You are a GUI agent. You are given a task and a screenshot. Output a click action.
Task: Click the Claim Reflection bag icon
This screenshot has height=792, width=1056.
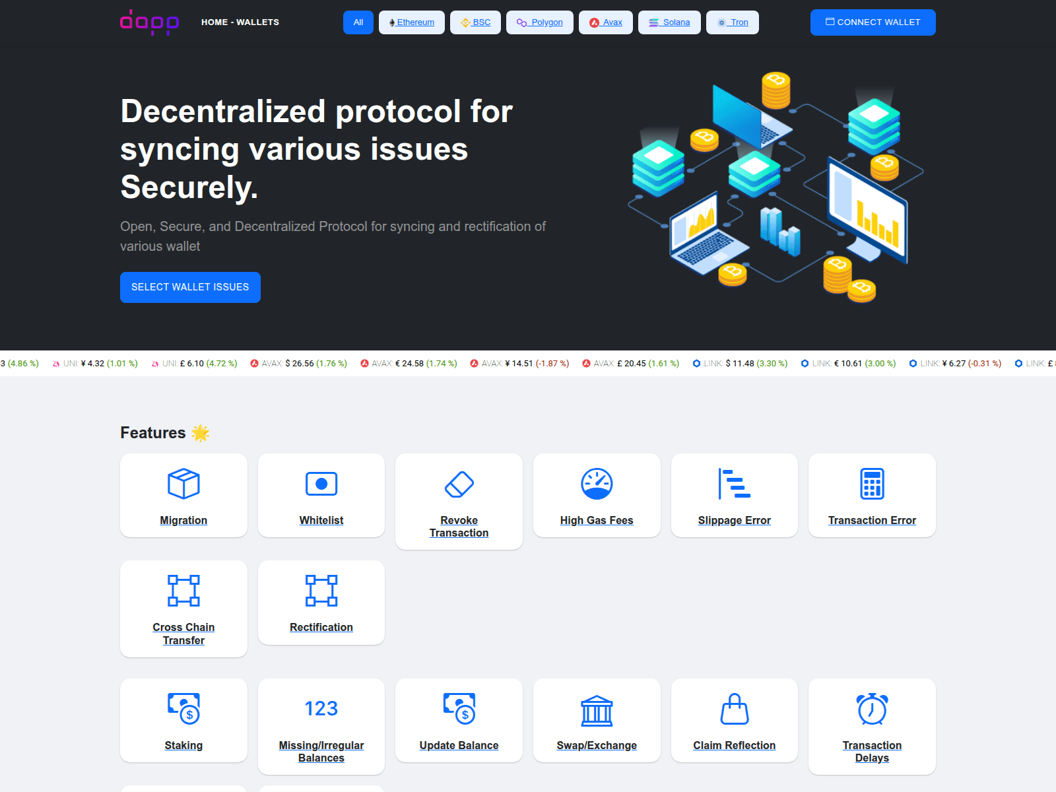[x=735, y=709]
